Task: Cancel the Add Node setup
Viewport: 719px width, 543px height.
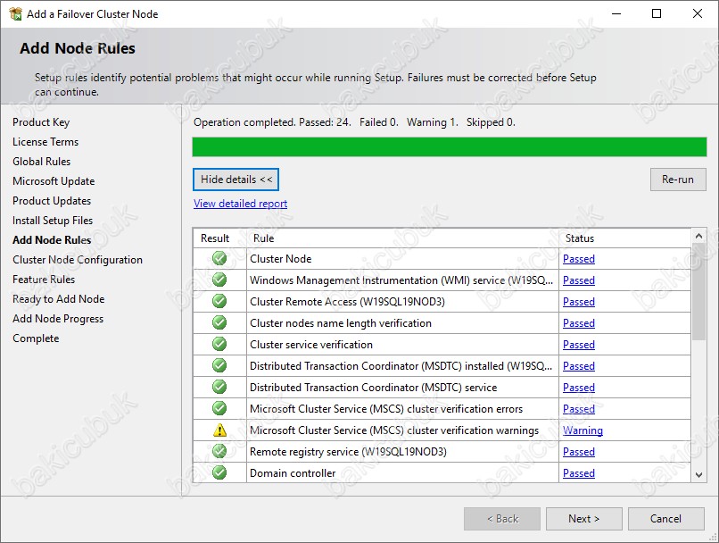Action: tap(665, 519)
